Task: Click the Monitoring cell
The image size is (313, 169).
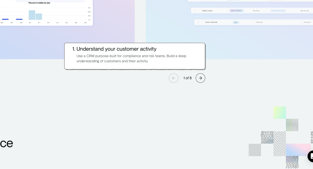Action: pos(305,11)
